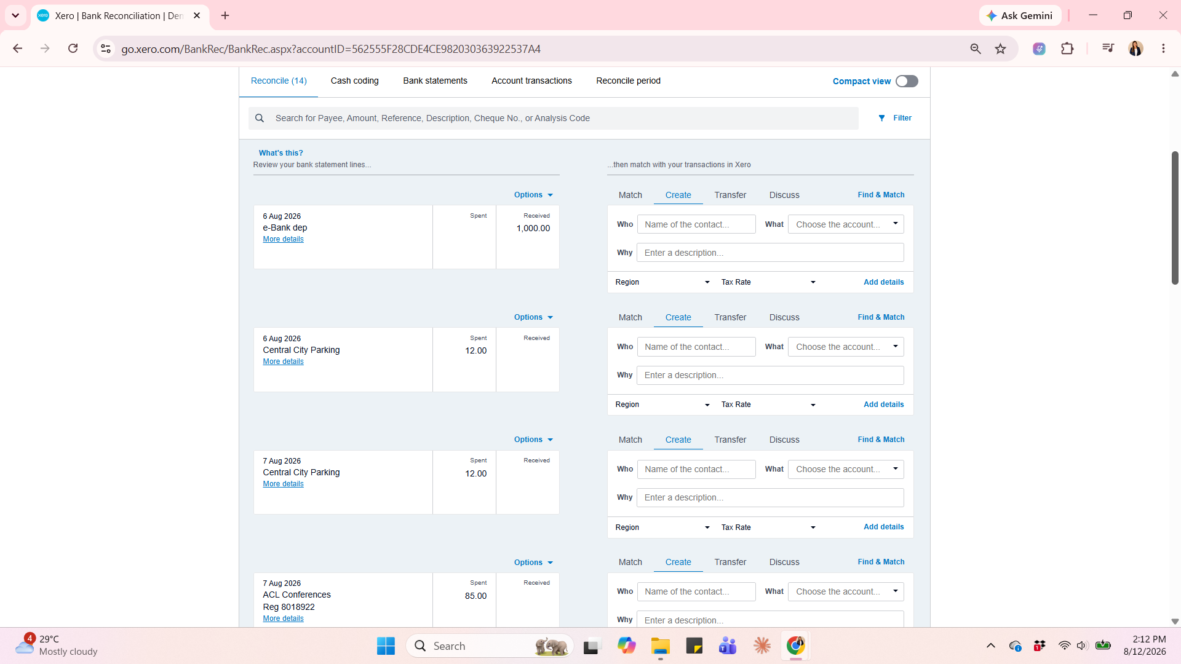Select the Match tab for e-Bank dep
This screenshot has height=664, width=1181.
630,195
